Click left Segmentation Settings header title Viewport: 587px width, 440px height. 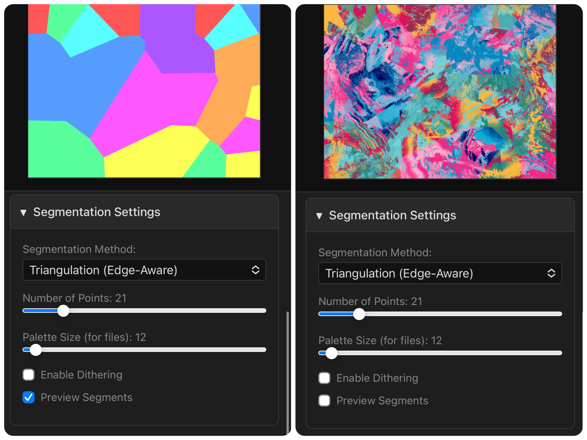click(x=97, y=212)
